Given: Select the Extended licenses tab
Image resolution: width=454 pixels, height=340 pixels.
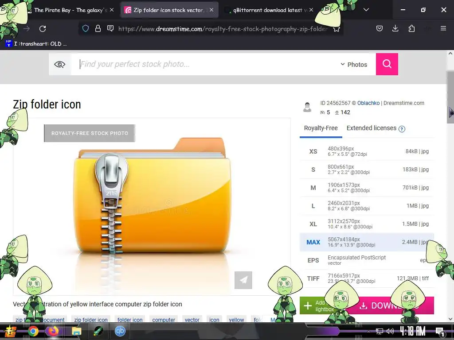Looking at the screenshot, I should coord(372,128).
